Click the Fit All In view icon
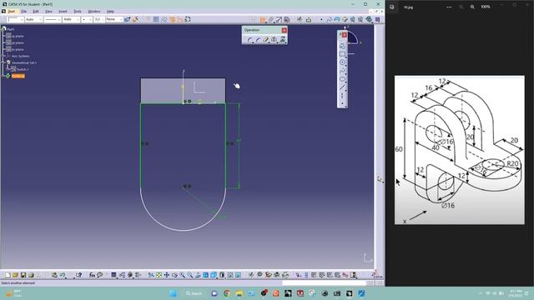The height and width of the screenshot is (300, 534). (x=159, y=275)
